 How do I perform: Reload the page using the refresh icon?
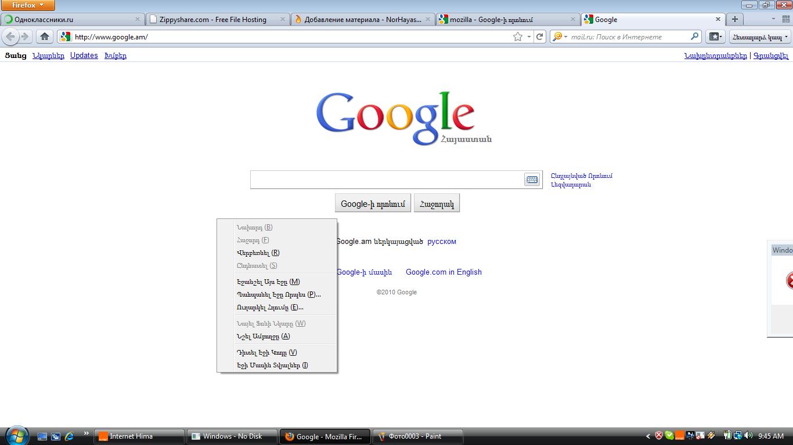[x=539, y=37]
